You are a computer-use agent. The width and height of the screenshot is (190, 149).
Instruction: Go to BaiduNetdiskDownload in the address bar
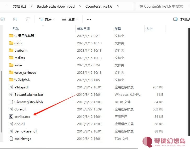click(x=56, y=6)
